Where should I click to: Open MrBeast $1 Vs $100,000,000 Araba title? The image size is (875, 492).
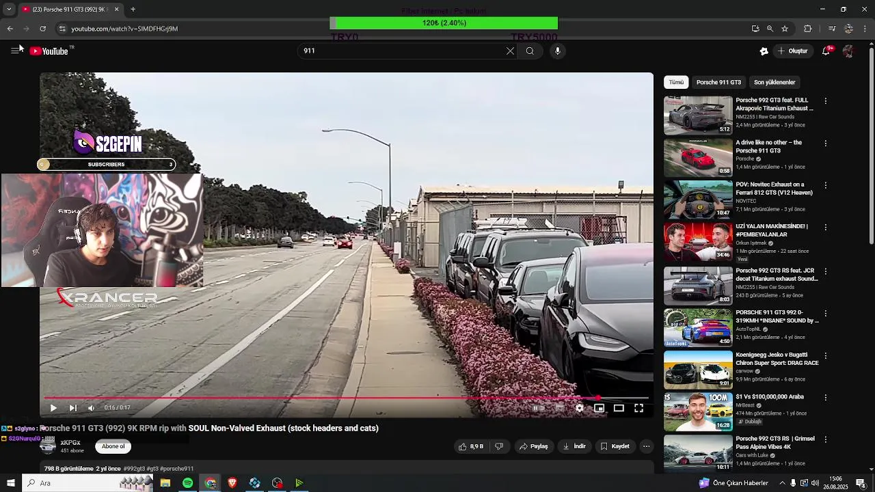(770, 396)
